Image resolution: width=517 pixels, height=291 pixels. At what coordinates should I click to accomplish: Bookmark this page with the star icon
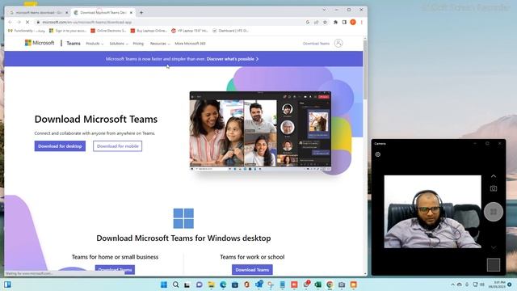325,22
